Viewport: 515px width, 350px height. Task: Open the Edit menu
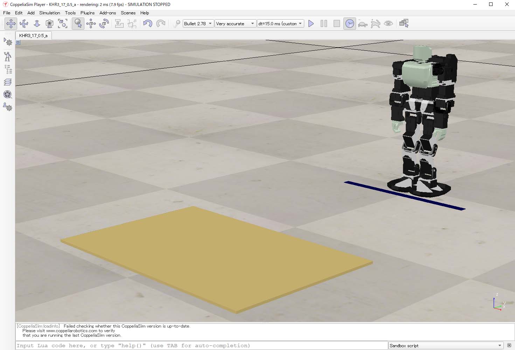click(x=19, y=13)
